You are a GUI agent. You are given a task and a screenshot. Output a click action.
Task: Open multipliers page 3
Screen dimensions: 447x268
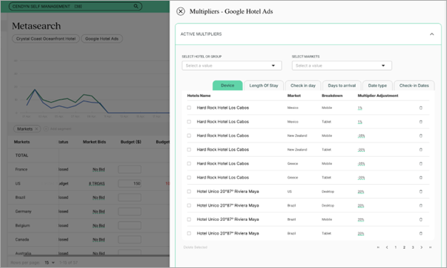(413, 247)
